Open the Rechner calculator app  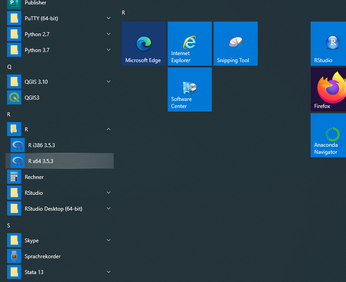point(34,177)
